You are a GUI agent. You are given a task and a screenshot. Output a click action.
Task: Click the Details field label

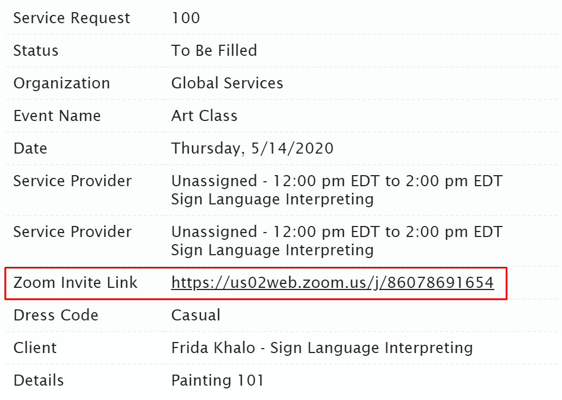tap(39, 381)
